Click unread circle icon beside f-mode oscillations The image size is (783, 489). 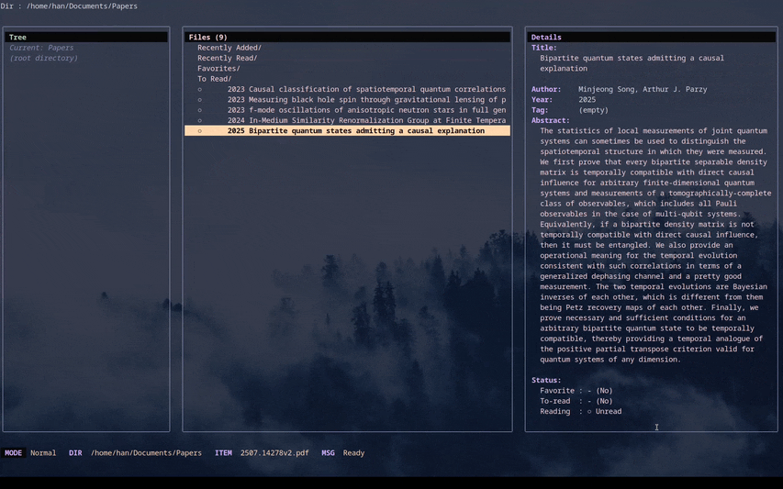pyautogui.click(x=200, y=110)
